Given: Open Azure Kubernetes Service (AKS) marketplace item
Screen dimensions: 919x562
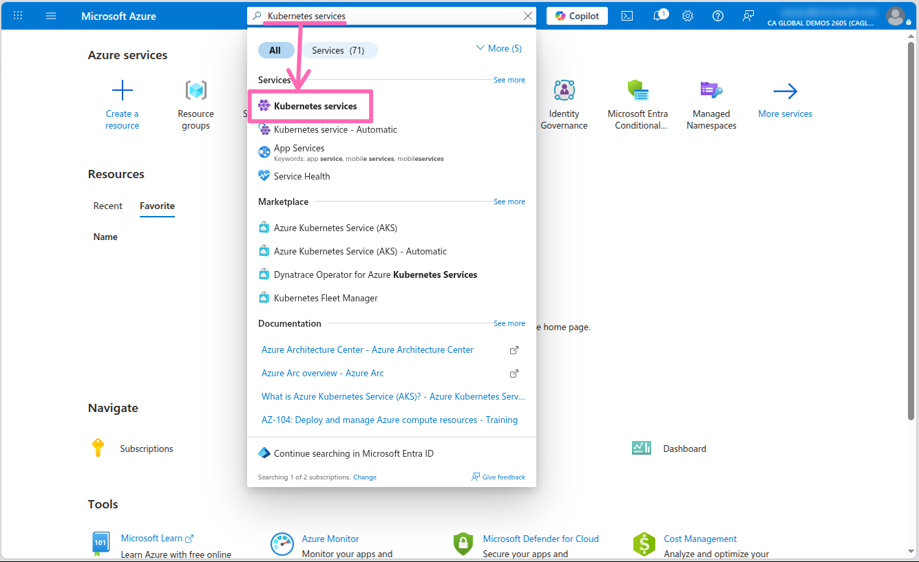Looking at the screenshot, I should 328,228.
